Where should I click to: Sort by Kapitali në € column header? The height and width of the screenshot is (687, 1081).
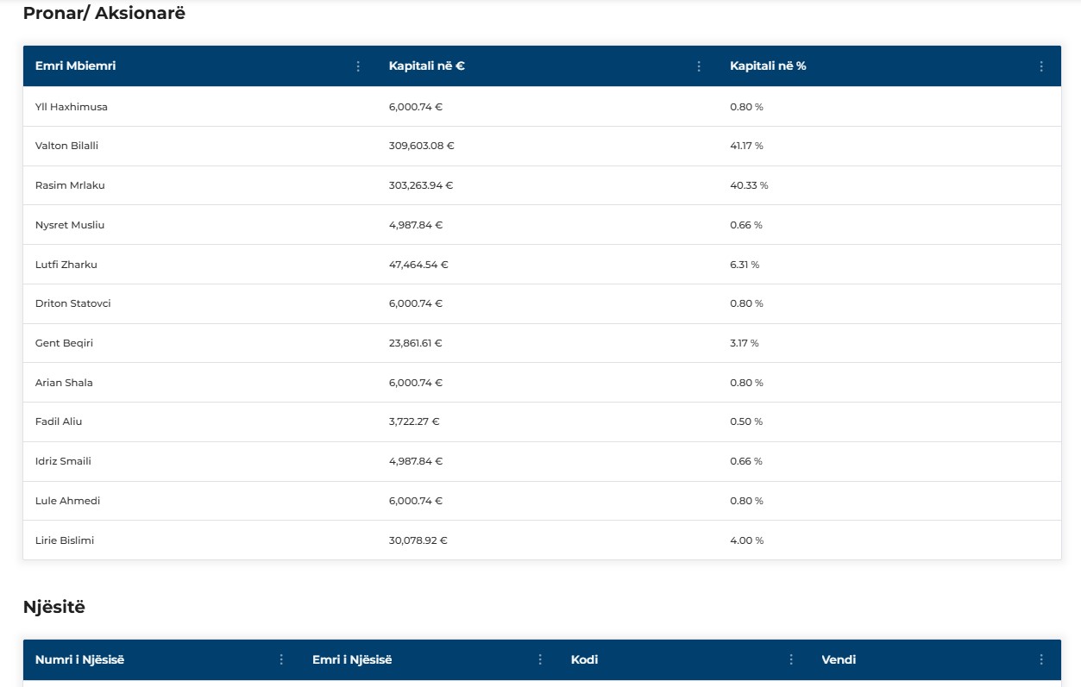[427, 66]
